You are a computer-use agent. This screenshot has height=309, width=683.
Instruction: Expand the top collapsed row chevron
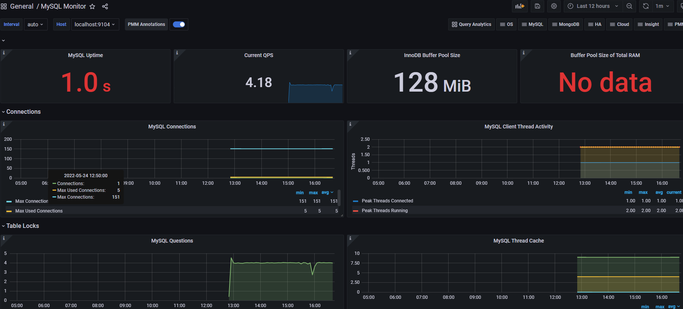click(x=3, y=41)
